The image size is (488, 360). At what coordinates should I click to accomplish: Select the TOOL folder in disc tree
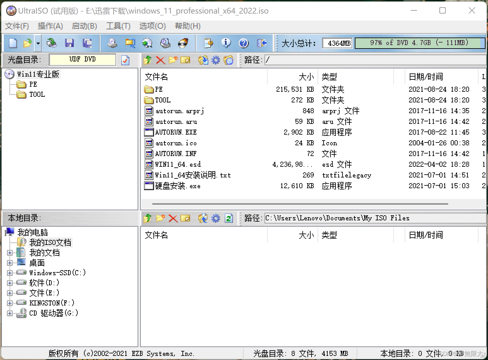coord(37,95)
